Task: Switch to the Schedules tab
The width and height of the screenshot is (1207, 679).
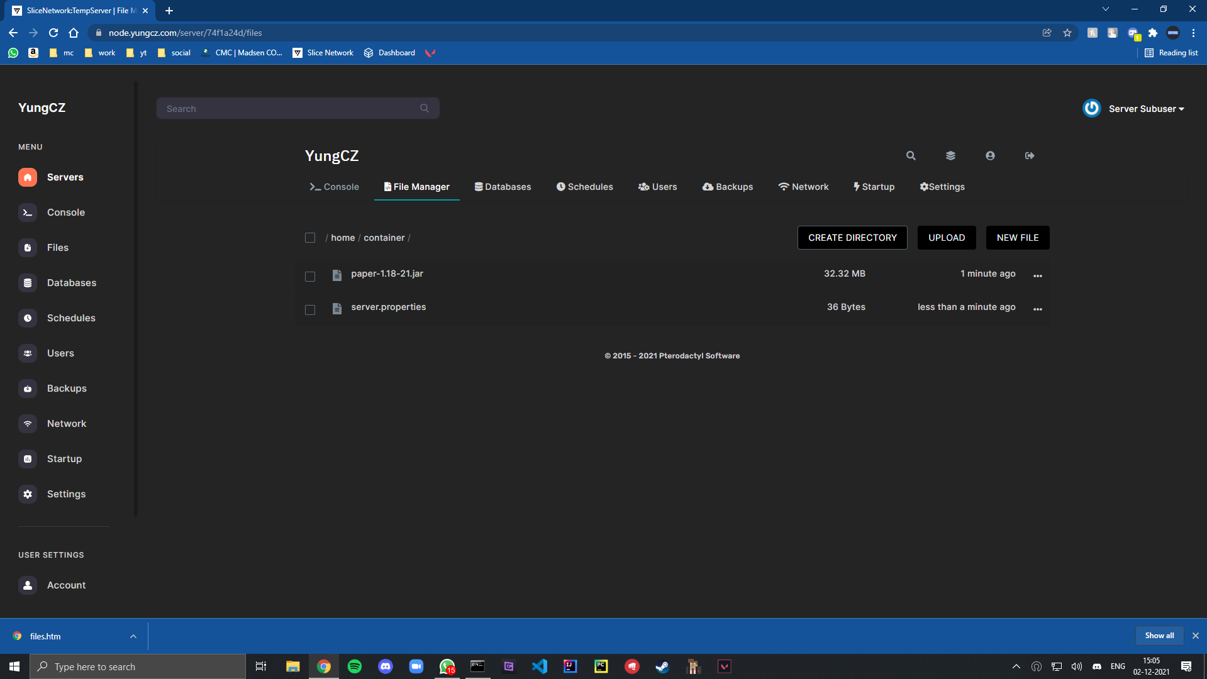Action: coord(584,187)
